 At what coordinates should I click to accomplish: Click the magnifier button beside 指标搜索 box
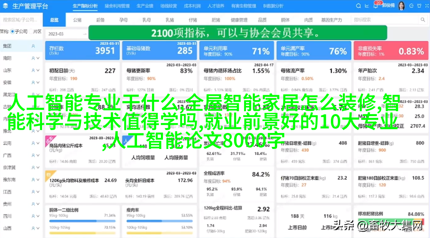[x=423, y=20]
